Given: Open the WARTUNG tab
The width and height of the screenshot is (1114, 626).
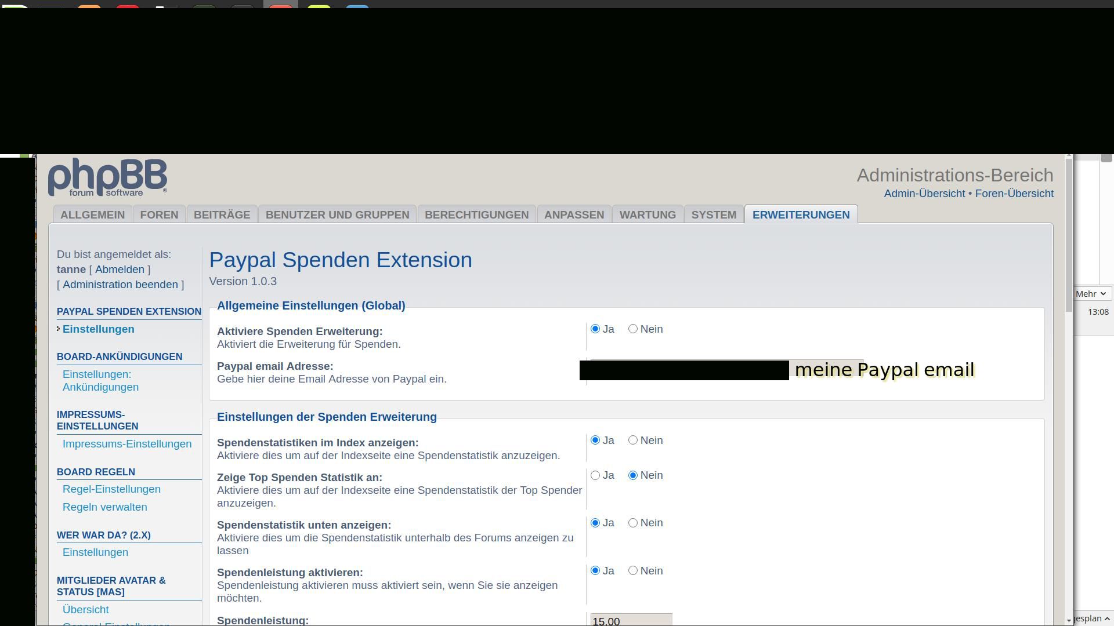Looking at the screenshot, I should (648, 214).
